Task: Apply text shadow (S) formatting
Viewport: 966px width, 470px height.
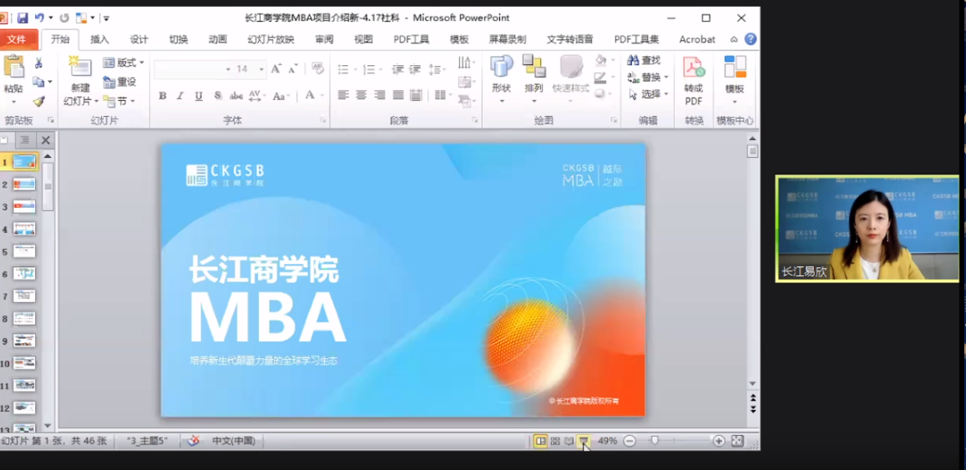Action: click(217, 95)
